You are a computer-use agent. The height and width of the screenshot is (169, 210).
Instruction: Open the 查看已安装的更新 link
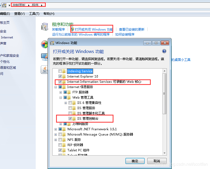tap(132, 29)
